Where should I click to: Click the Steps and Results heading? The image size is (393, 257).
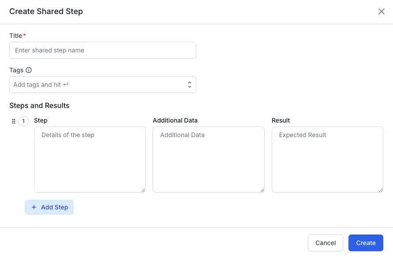point(39,105)
